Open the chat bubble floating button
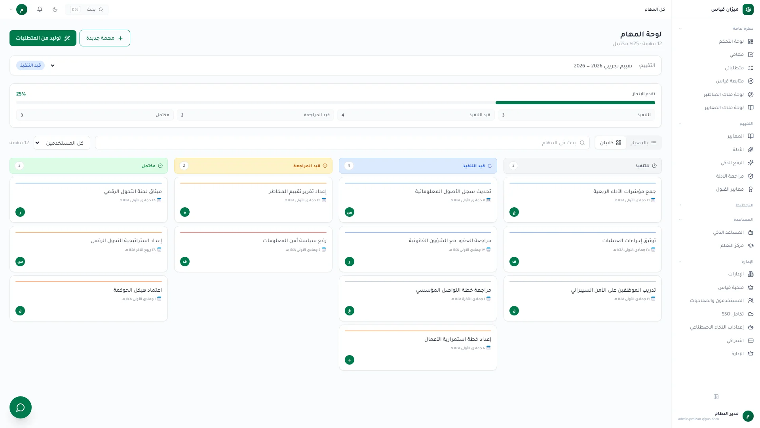 point(21,407)
